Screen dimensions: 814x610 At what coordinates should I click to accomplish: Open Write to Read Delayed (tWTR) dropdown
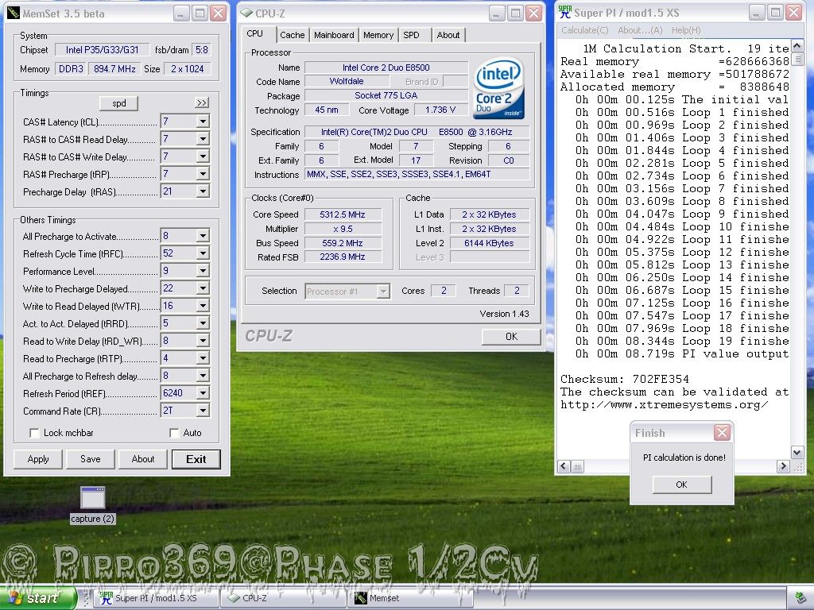203,306
